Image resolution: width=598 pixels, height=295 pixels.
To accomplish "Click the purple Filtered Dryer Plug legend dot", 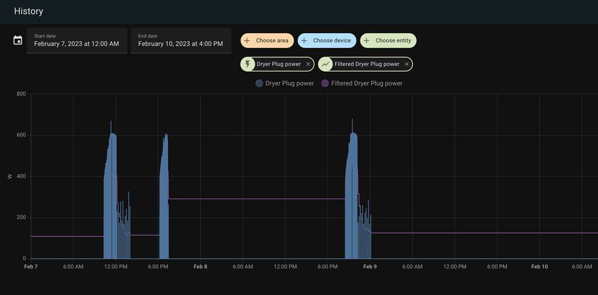I will click(325, 83).
